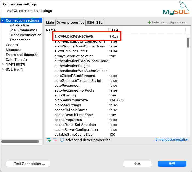Click the add property icon

point(48,140)
